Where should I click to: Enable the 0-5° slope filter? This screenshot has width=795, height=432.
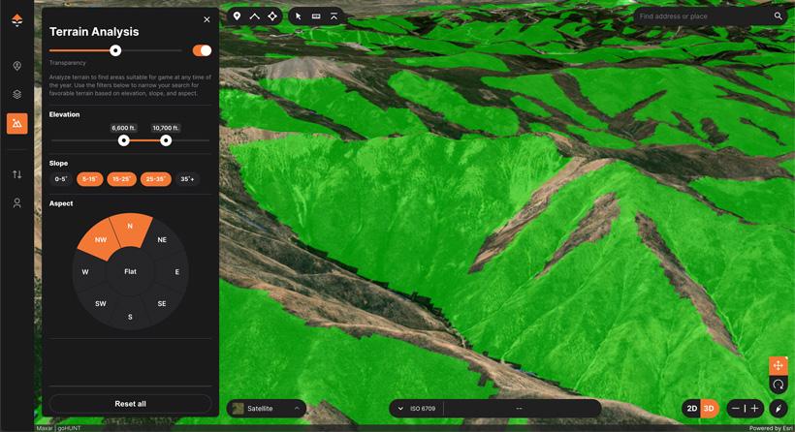point(61,179)
